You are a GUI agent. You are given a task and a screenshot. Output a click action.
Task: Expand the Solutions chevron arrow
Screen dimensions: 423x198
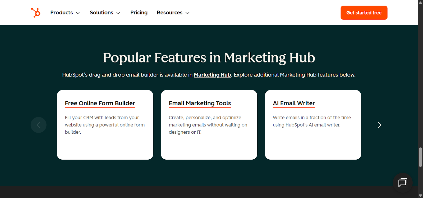click(x=118, y=13)
